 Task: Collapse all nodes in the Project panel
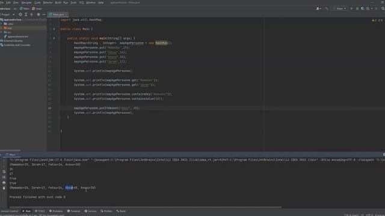pos(31,14)
